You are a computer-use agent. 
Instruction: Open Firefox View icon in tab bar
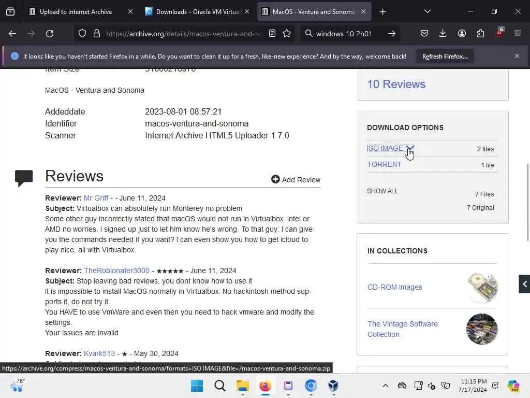click(10, 11)
